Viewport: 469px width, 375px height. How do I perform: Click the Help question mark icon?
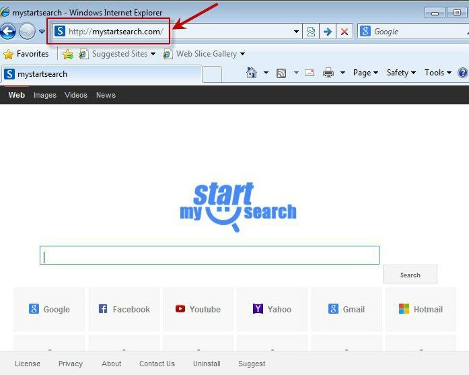pos(463,73)
